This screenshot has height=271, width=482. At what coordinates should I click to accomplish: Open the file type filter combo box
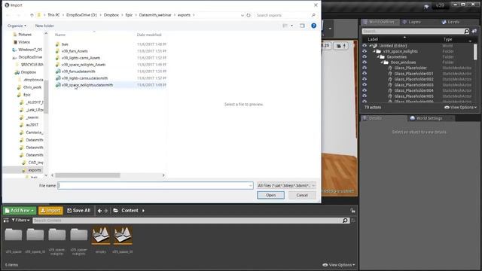pyautogui.click(x=286, y=186)
